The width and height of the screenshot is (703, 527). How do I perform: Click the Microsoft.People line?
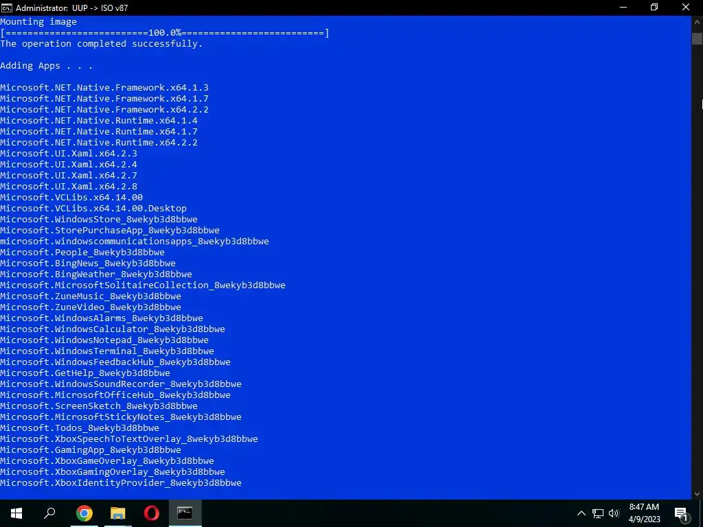(82, 253)
